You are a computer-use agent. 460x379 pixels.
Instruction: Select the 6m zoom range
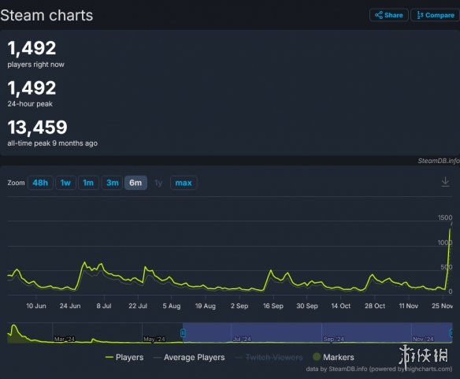coord(135,183)
